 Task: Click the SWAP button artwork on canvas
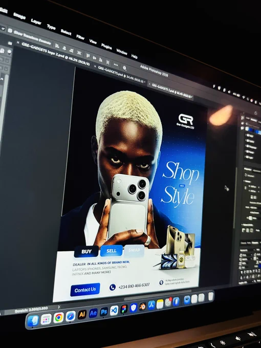(134, 250)
